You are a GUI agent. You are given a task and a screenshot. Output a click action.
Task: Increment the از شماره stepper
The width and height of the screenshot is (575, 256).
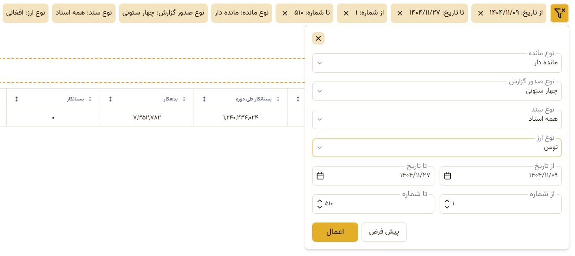(447, 201)
